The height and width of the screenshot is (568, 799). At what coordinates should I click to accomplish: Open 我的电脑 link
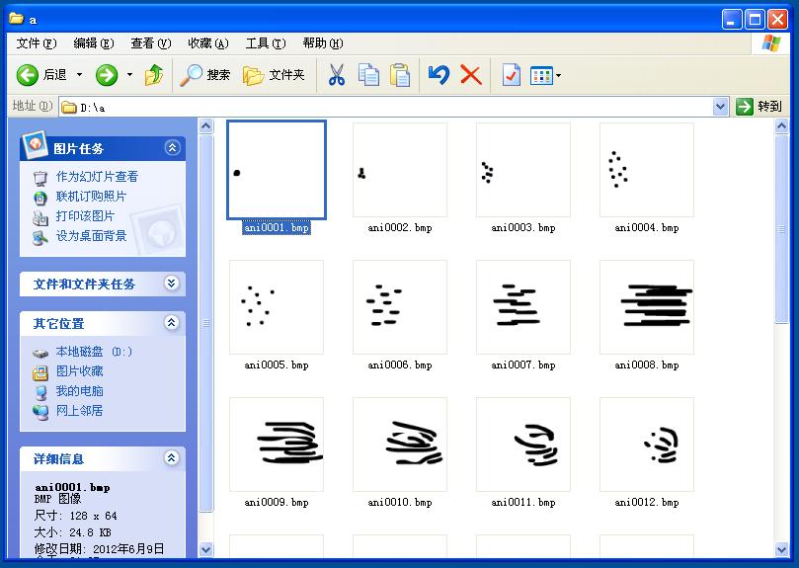pos(79,391)
